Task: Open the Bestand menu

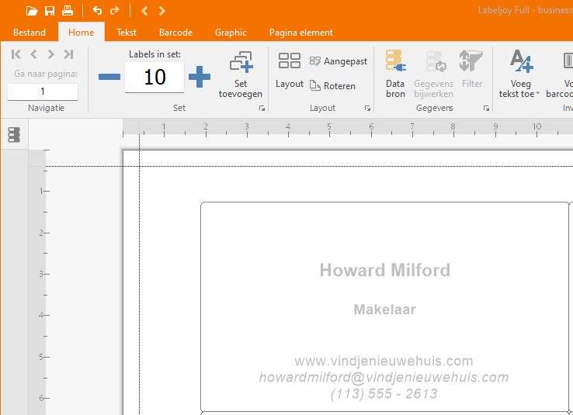Action: pos(30,33)
